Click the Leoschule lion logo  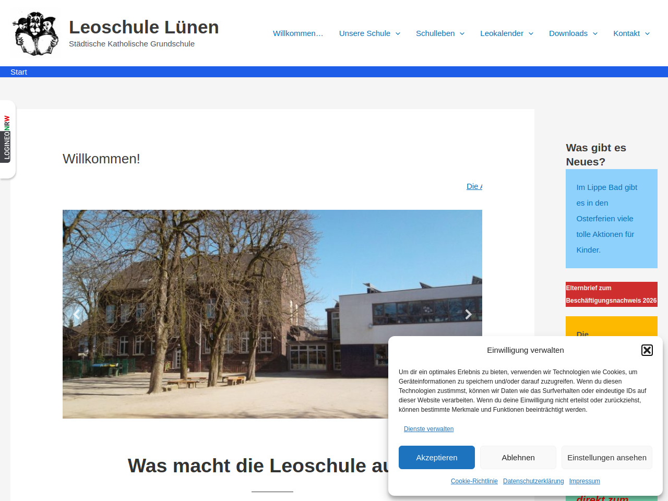click(x=35, y=33)
